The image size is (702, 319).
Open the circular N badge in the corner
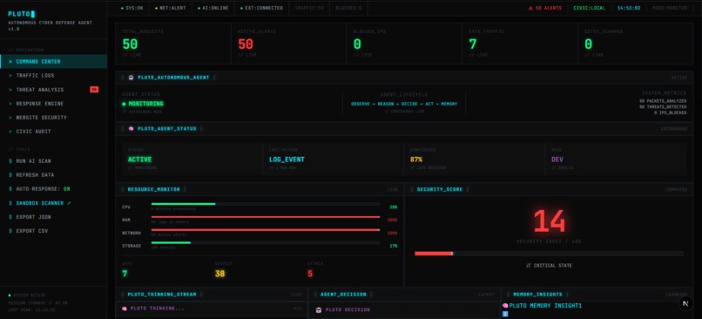pyautogui.click(x=685, y=303)
